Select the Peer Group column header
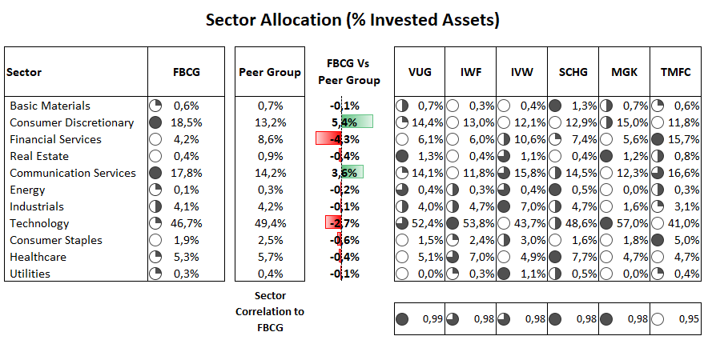The height and width of the screenshot is (340, 708). tap(270, 72)
